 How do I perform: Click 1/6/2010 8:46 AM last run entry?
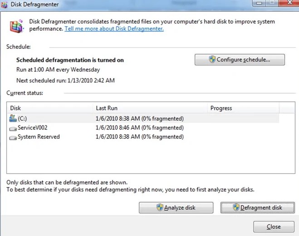[140, 128]
